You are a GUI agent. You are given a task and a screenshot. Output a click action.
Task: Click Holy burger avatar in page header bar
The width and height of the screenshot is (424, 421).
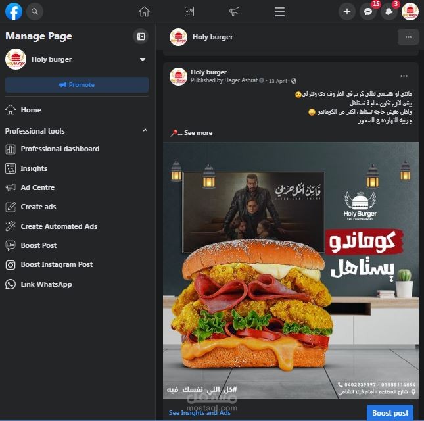pos(178,37)
